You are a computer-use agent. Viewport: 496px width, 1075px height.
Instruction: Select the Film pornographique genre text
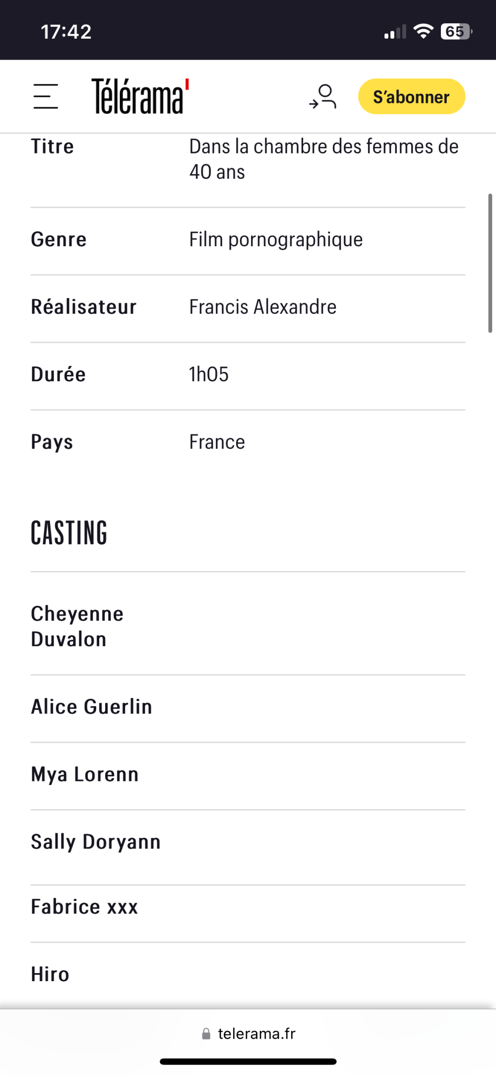click(x=276, y=240)
